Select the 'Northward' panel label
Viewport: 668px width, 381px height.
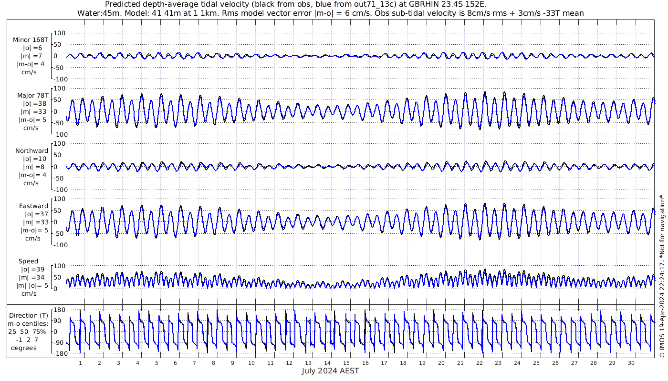31,150
